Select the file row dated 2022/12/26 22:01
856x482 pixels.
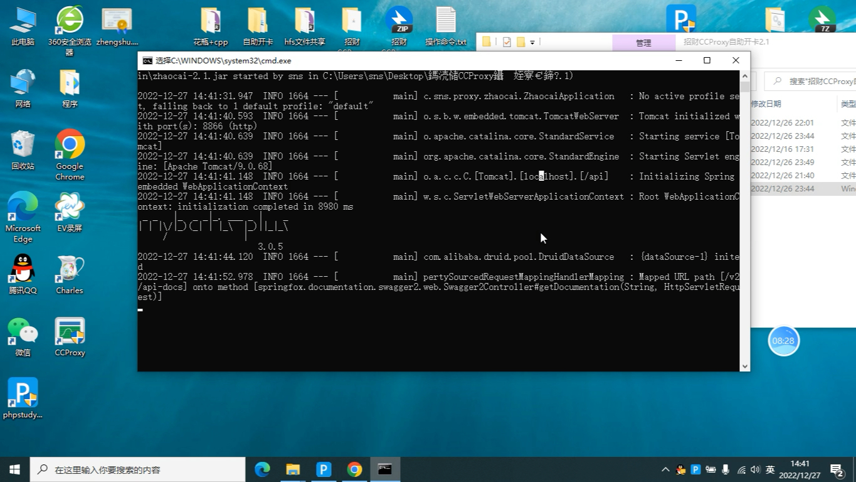tap(803, 122)
